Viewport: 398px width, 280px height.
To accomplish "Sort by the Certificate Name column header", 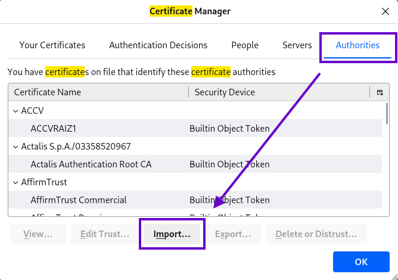I will pos(98,92).
